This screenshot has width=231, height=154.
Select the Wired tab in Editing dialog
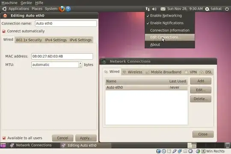click(8, 40)
